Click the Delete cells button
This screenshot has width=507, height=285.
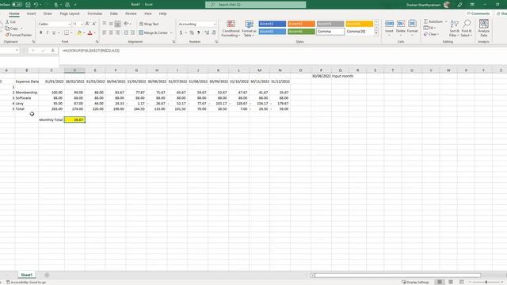(x=401, y=28)
